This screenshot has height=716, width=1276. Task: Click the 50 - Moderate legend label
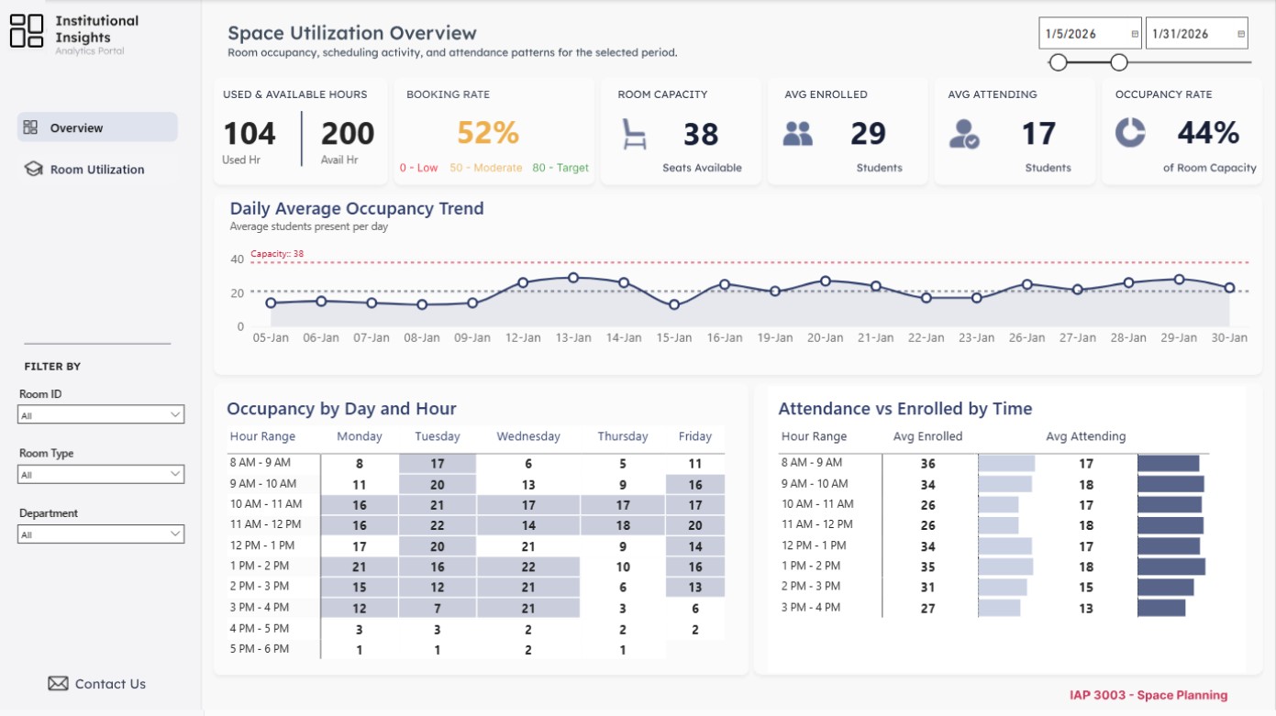click(486, 168)
